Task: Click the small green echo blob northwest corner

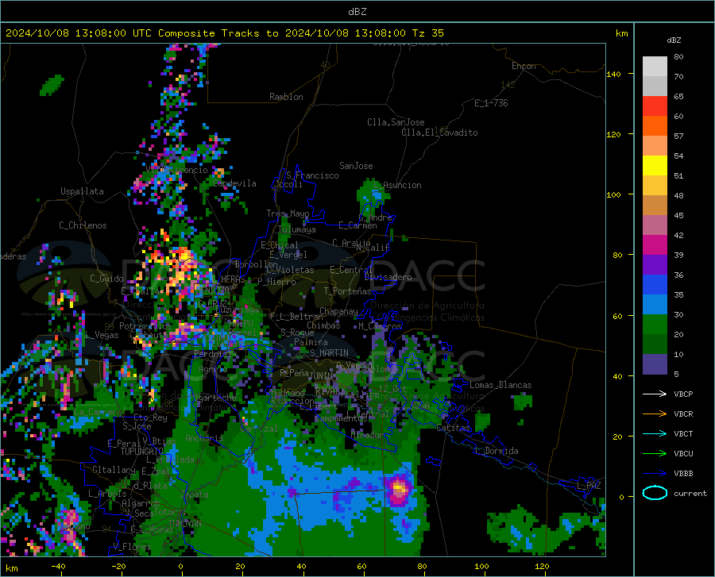Action: (52, 85)
